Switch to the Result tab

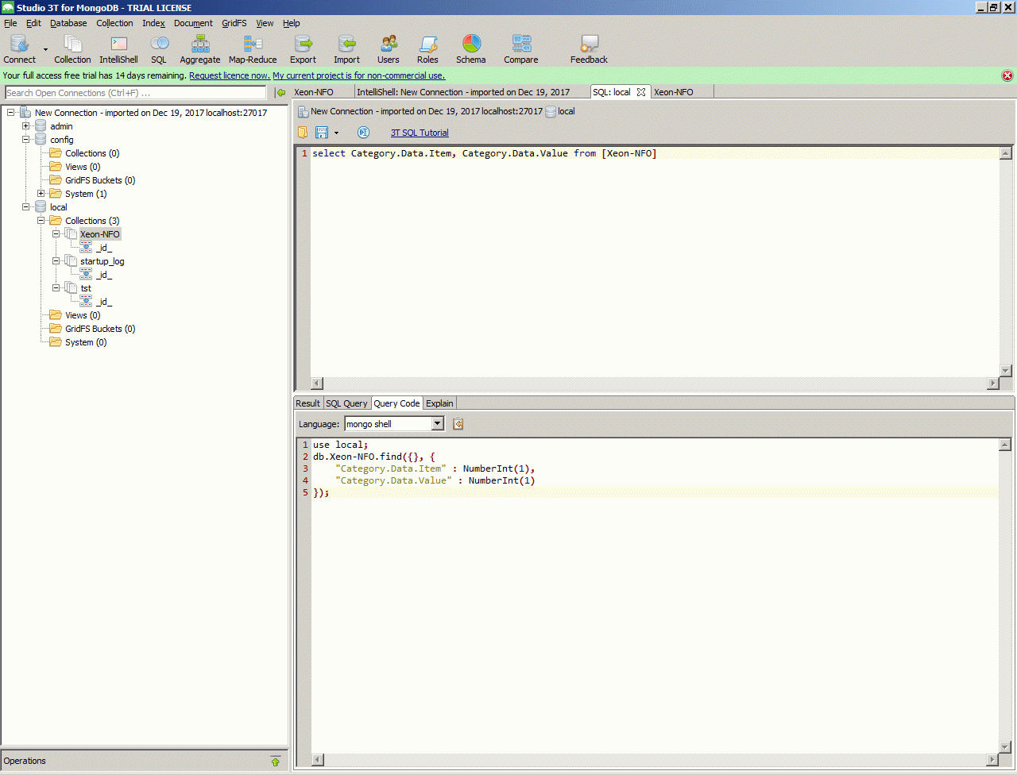(307, 403)
